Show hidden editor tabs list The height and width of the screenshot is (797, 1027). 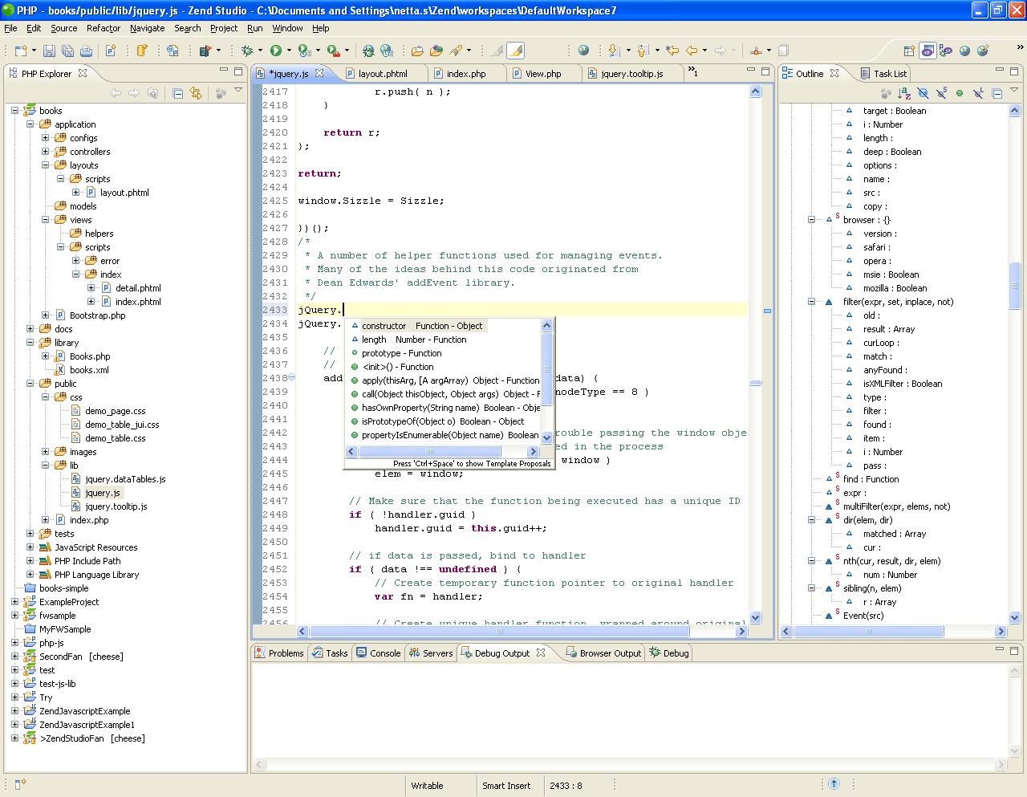tap(692, 72)
